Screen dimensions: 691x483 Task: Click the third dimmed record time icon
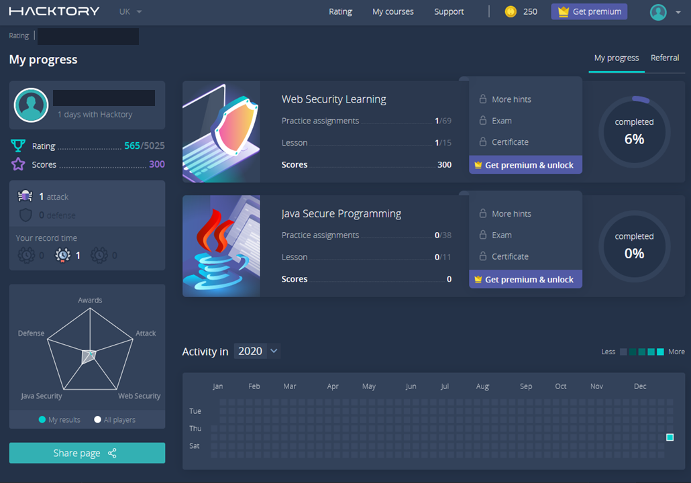(x=99, y=255)
